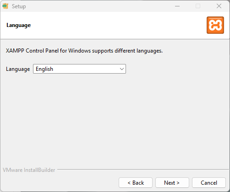Click the chevron arrow of Language dropdown

(122, 69)
